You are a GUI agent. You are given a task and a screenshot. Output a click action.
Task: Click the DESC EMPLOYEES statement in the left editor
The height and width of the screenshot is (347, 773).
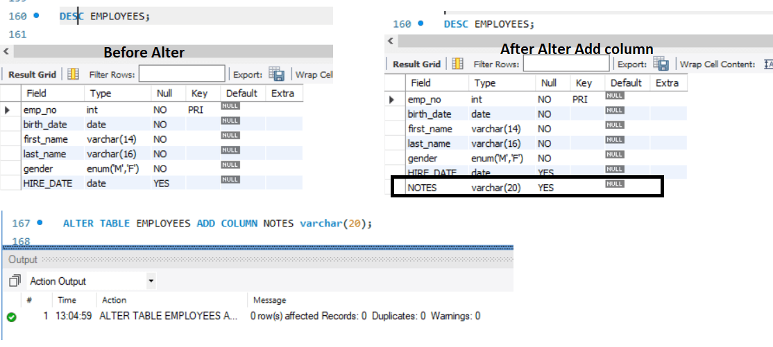click(x=105, y=16)
